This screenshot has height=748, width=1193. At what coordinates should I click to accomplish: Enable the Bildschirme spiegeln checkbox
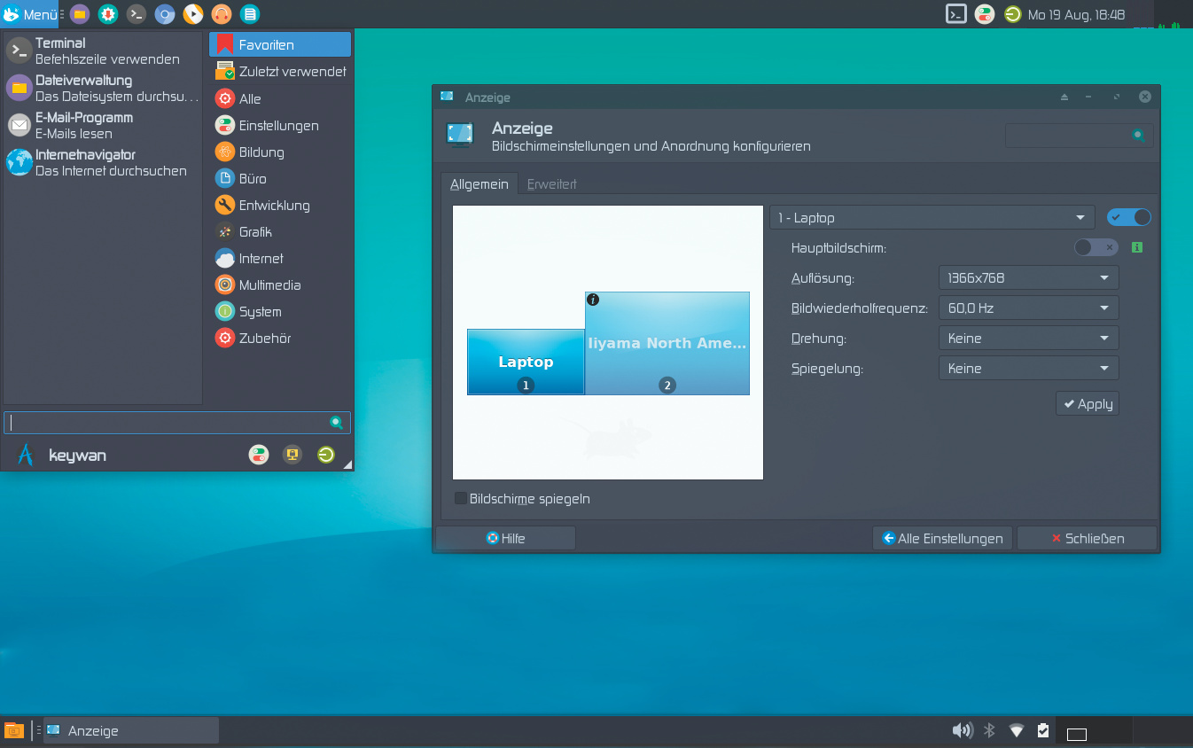461,498
